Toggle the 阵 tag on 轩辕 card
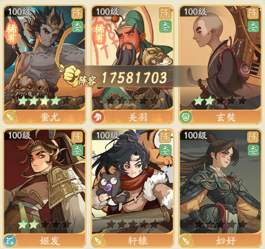 click(x=165, y=137)
